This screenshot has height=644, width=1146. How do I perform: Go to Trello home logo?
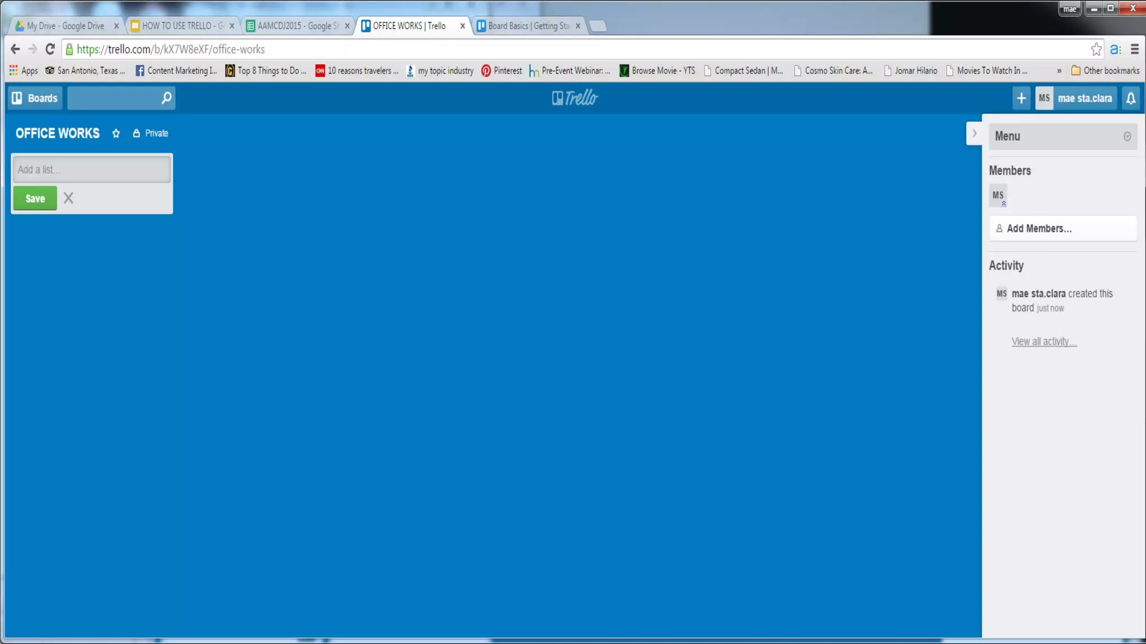575,98
